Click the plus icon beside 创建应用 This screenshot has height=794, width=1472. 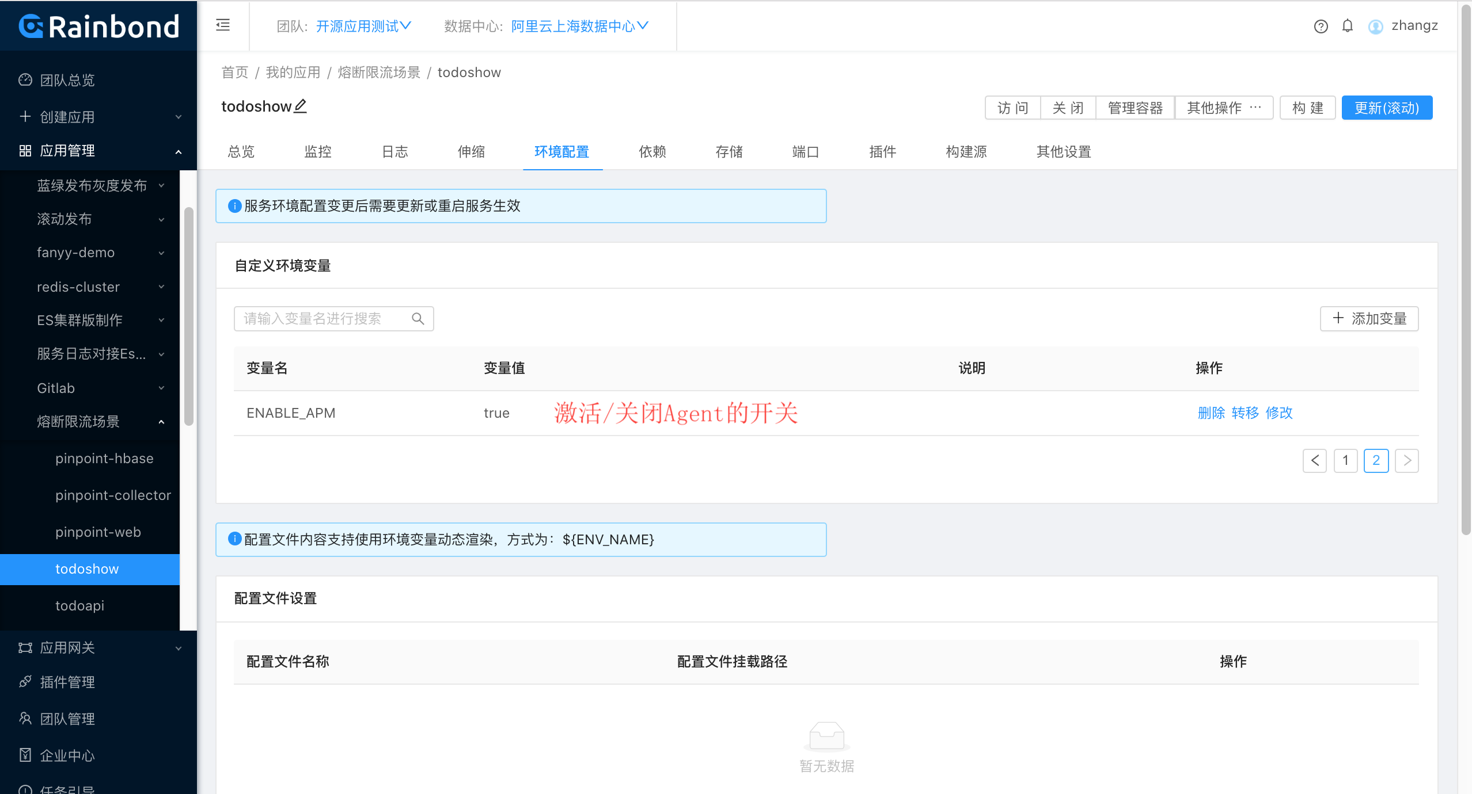tap(25, 117)
